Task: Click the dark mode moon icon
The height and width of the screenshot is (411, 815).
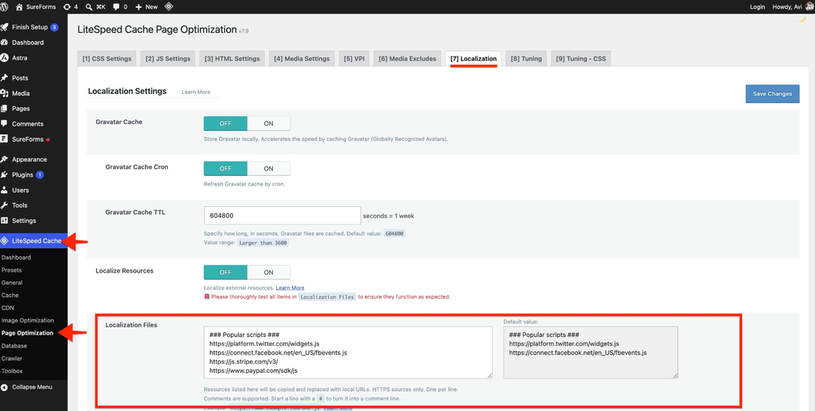Action: [804, 20]
